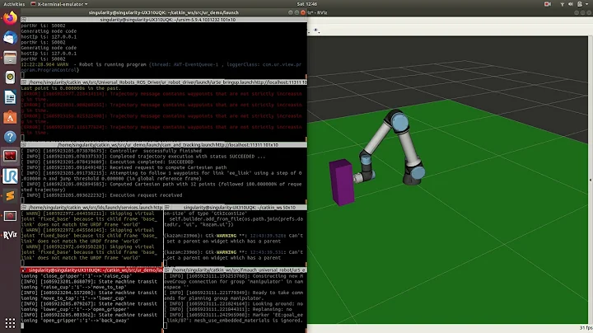
Task: Click the purple box in the RViz view
Action: (341, 182)
